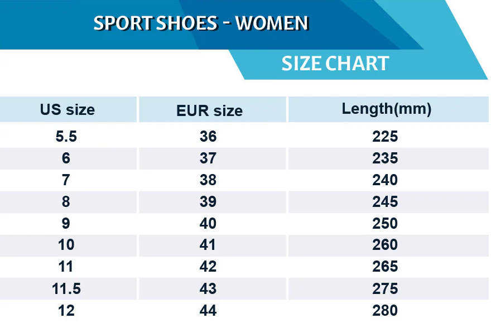This screenshot has height=328, width=491.
Task: Click EUR size 43 cell
Action: tap(208, 288)
